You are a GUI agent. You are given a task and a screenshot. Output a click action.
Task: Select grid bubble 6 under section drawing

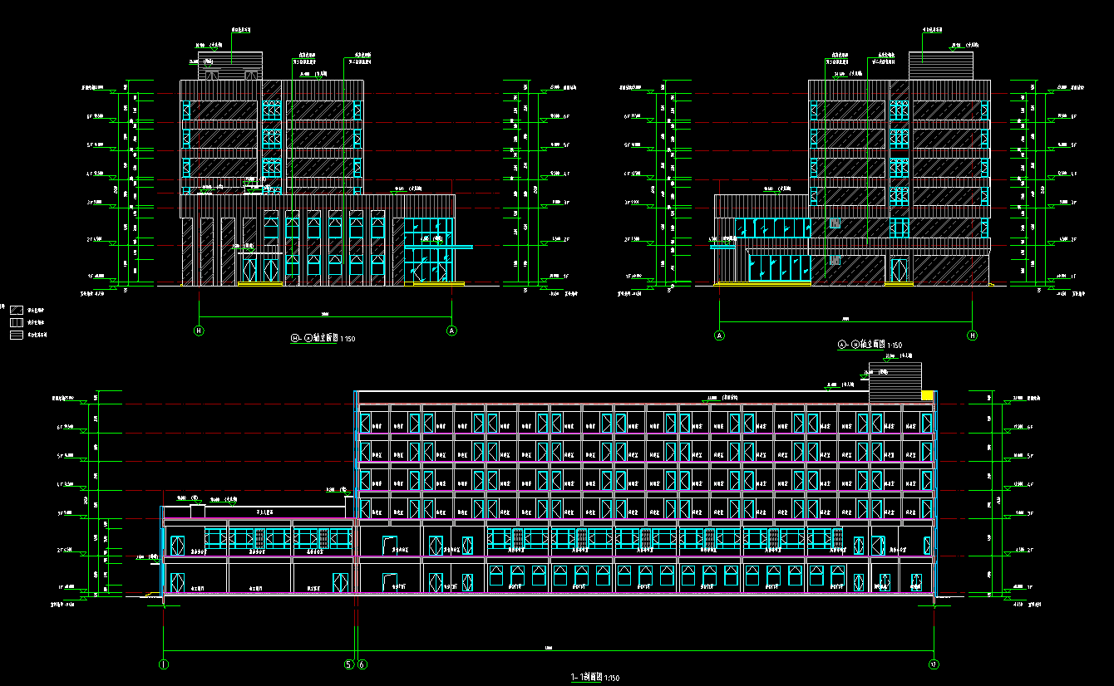pyautogui.click(x=362, y=664)
